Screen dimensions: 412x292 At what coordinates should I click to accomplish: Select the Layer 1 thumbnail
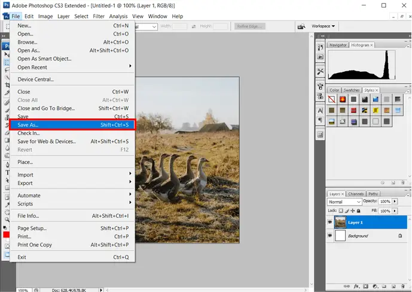[x=340, y=222]
